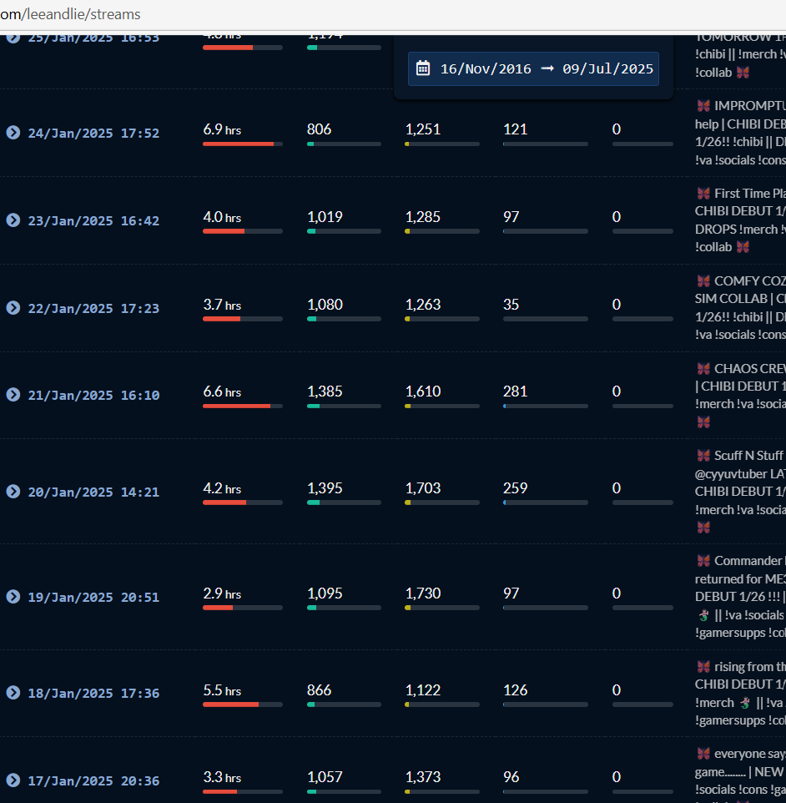Select the 1,610 peak viewers value

pyautogui.click(x=423, y=391)
